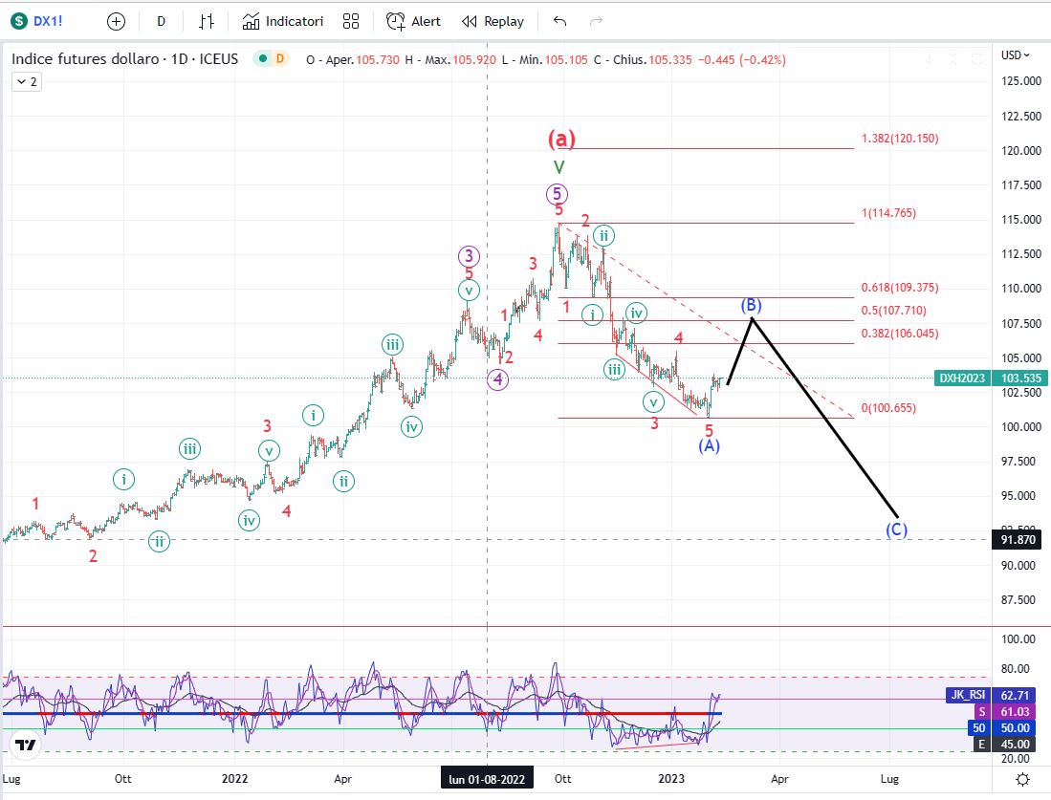The image size is (1051, 800).
Task: Click the add symbol plus icon
Action: 116,21
